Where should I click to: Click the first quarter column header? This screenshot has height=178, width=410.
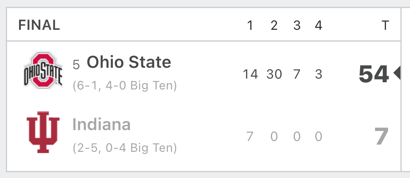(250, 26)
